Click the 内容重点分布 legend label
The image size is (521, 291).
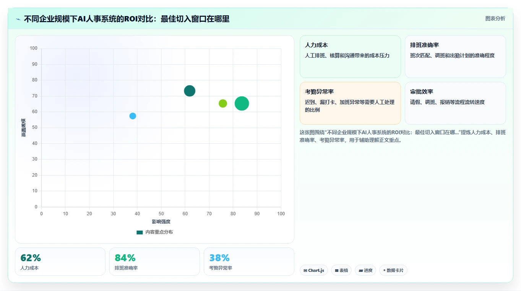click(x=159, y=232)
